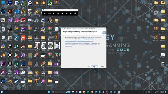The width and height of the screenshot is (168, 94).
Task: Open Magnifier settings gear
Action: pyautogui.click(x=75, y=13)
